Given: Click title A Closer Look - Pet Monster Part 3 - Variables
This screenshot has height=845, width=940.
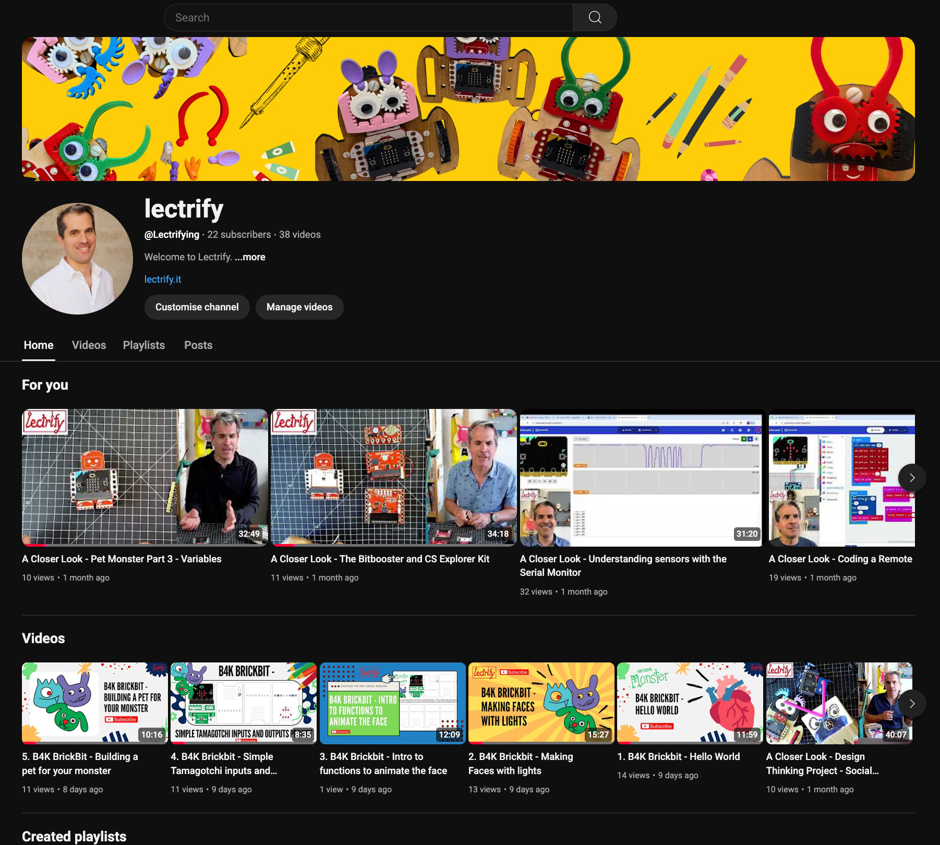Looking at the screenshot, I should [x=122, y=559].
